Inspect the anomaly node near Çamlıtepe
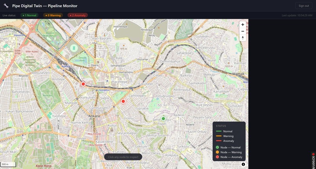This screenshot has width=316, height=169. pyautogui.click(x=123, y=101)
